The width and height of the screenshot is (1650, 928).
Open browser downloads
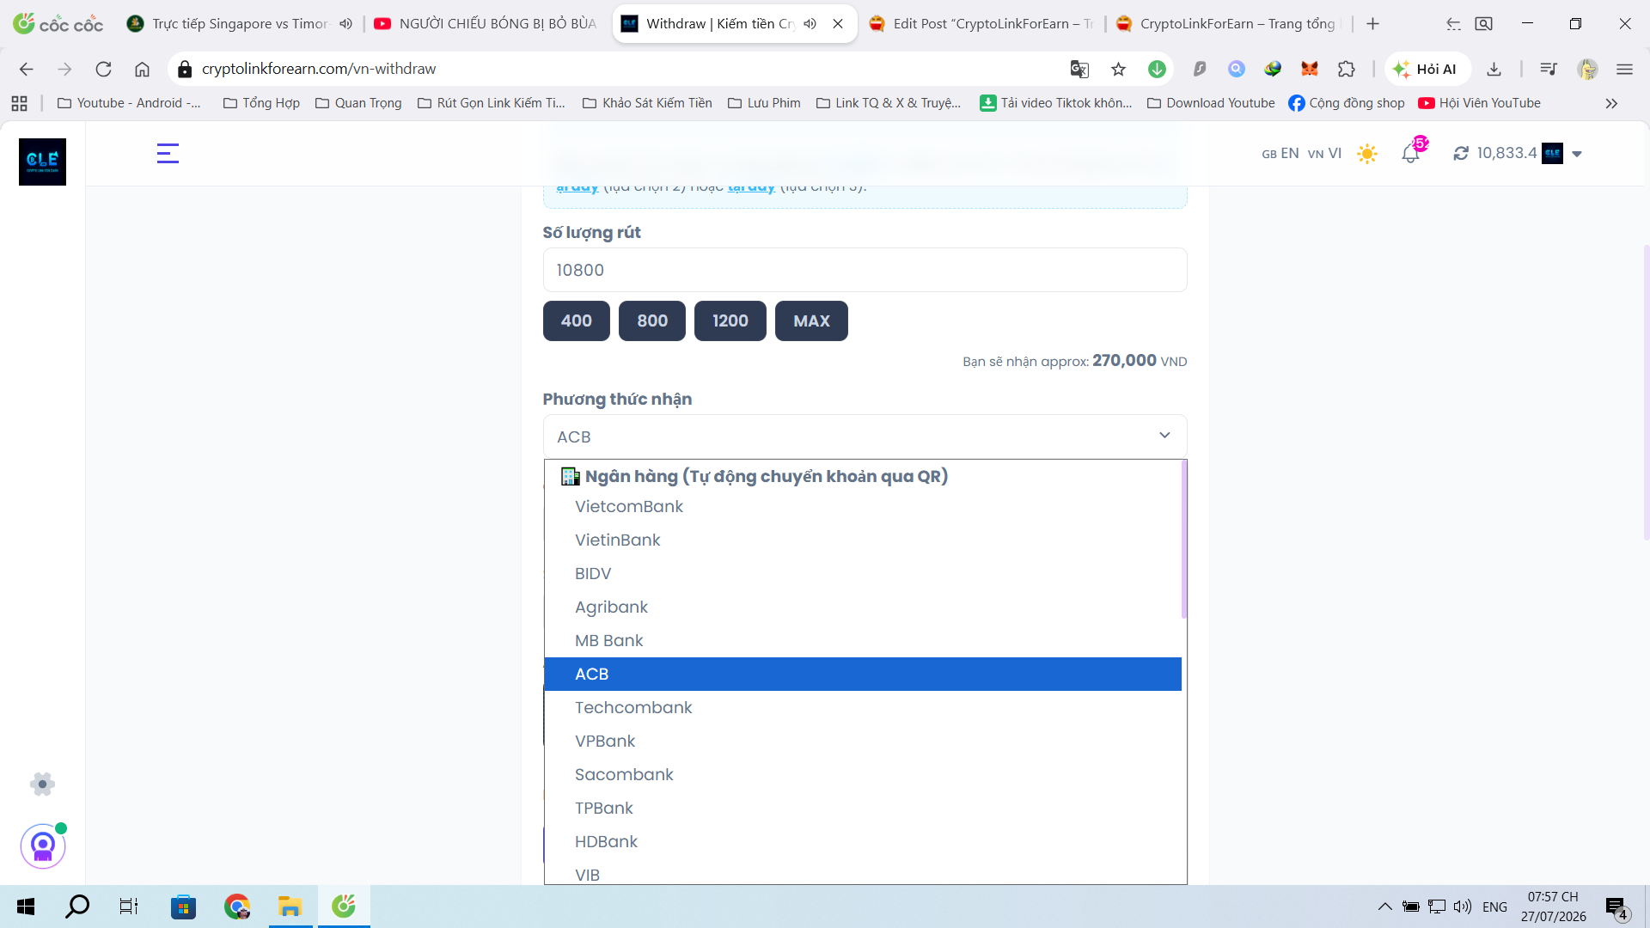click(1494, 69)
